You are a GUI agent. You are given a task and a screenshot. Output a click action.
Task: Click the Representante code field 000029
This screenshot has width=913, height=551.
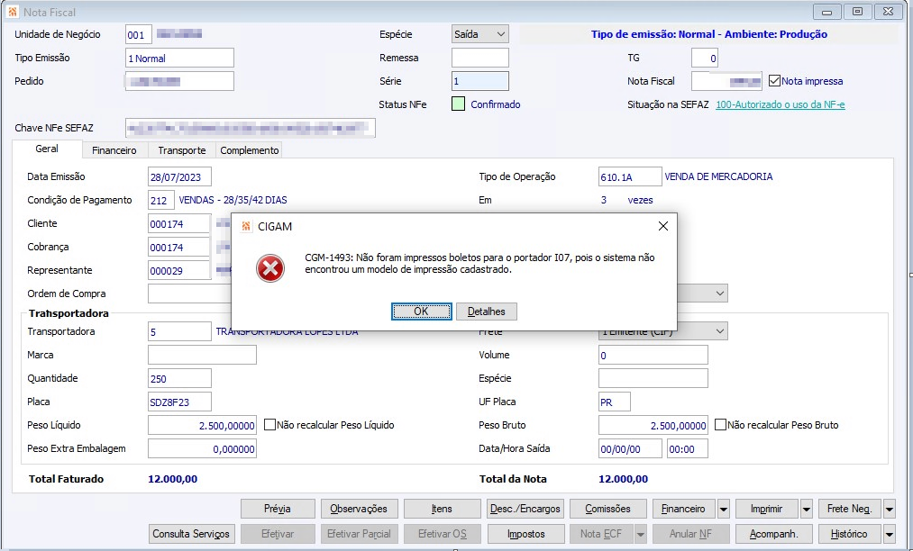178,271
